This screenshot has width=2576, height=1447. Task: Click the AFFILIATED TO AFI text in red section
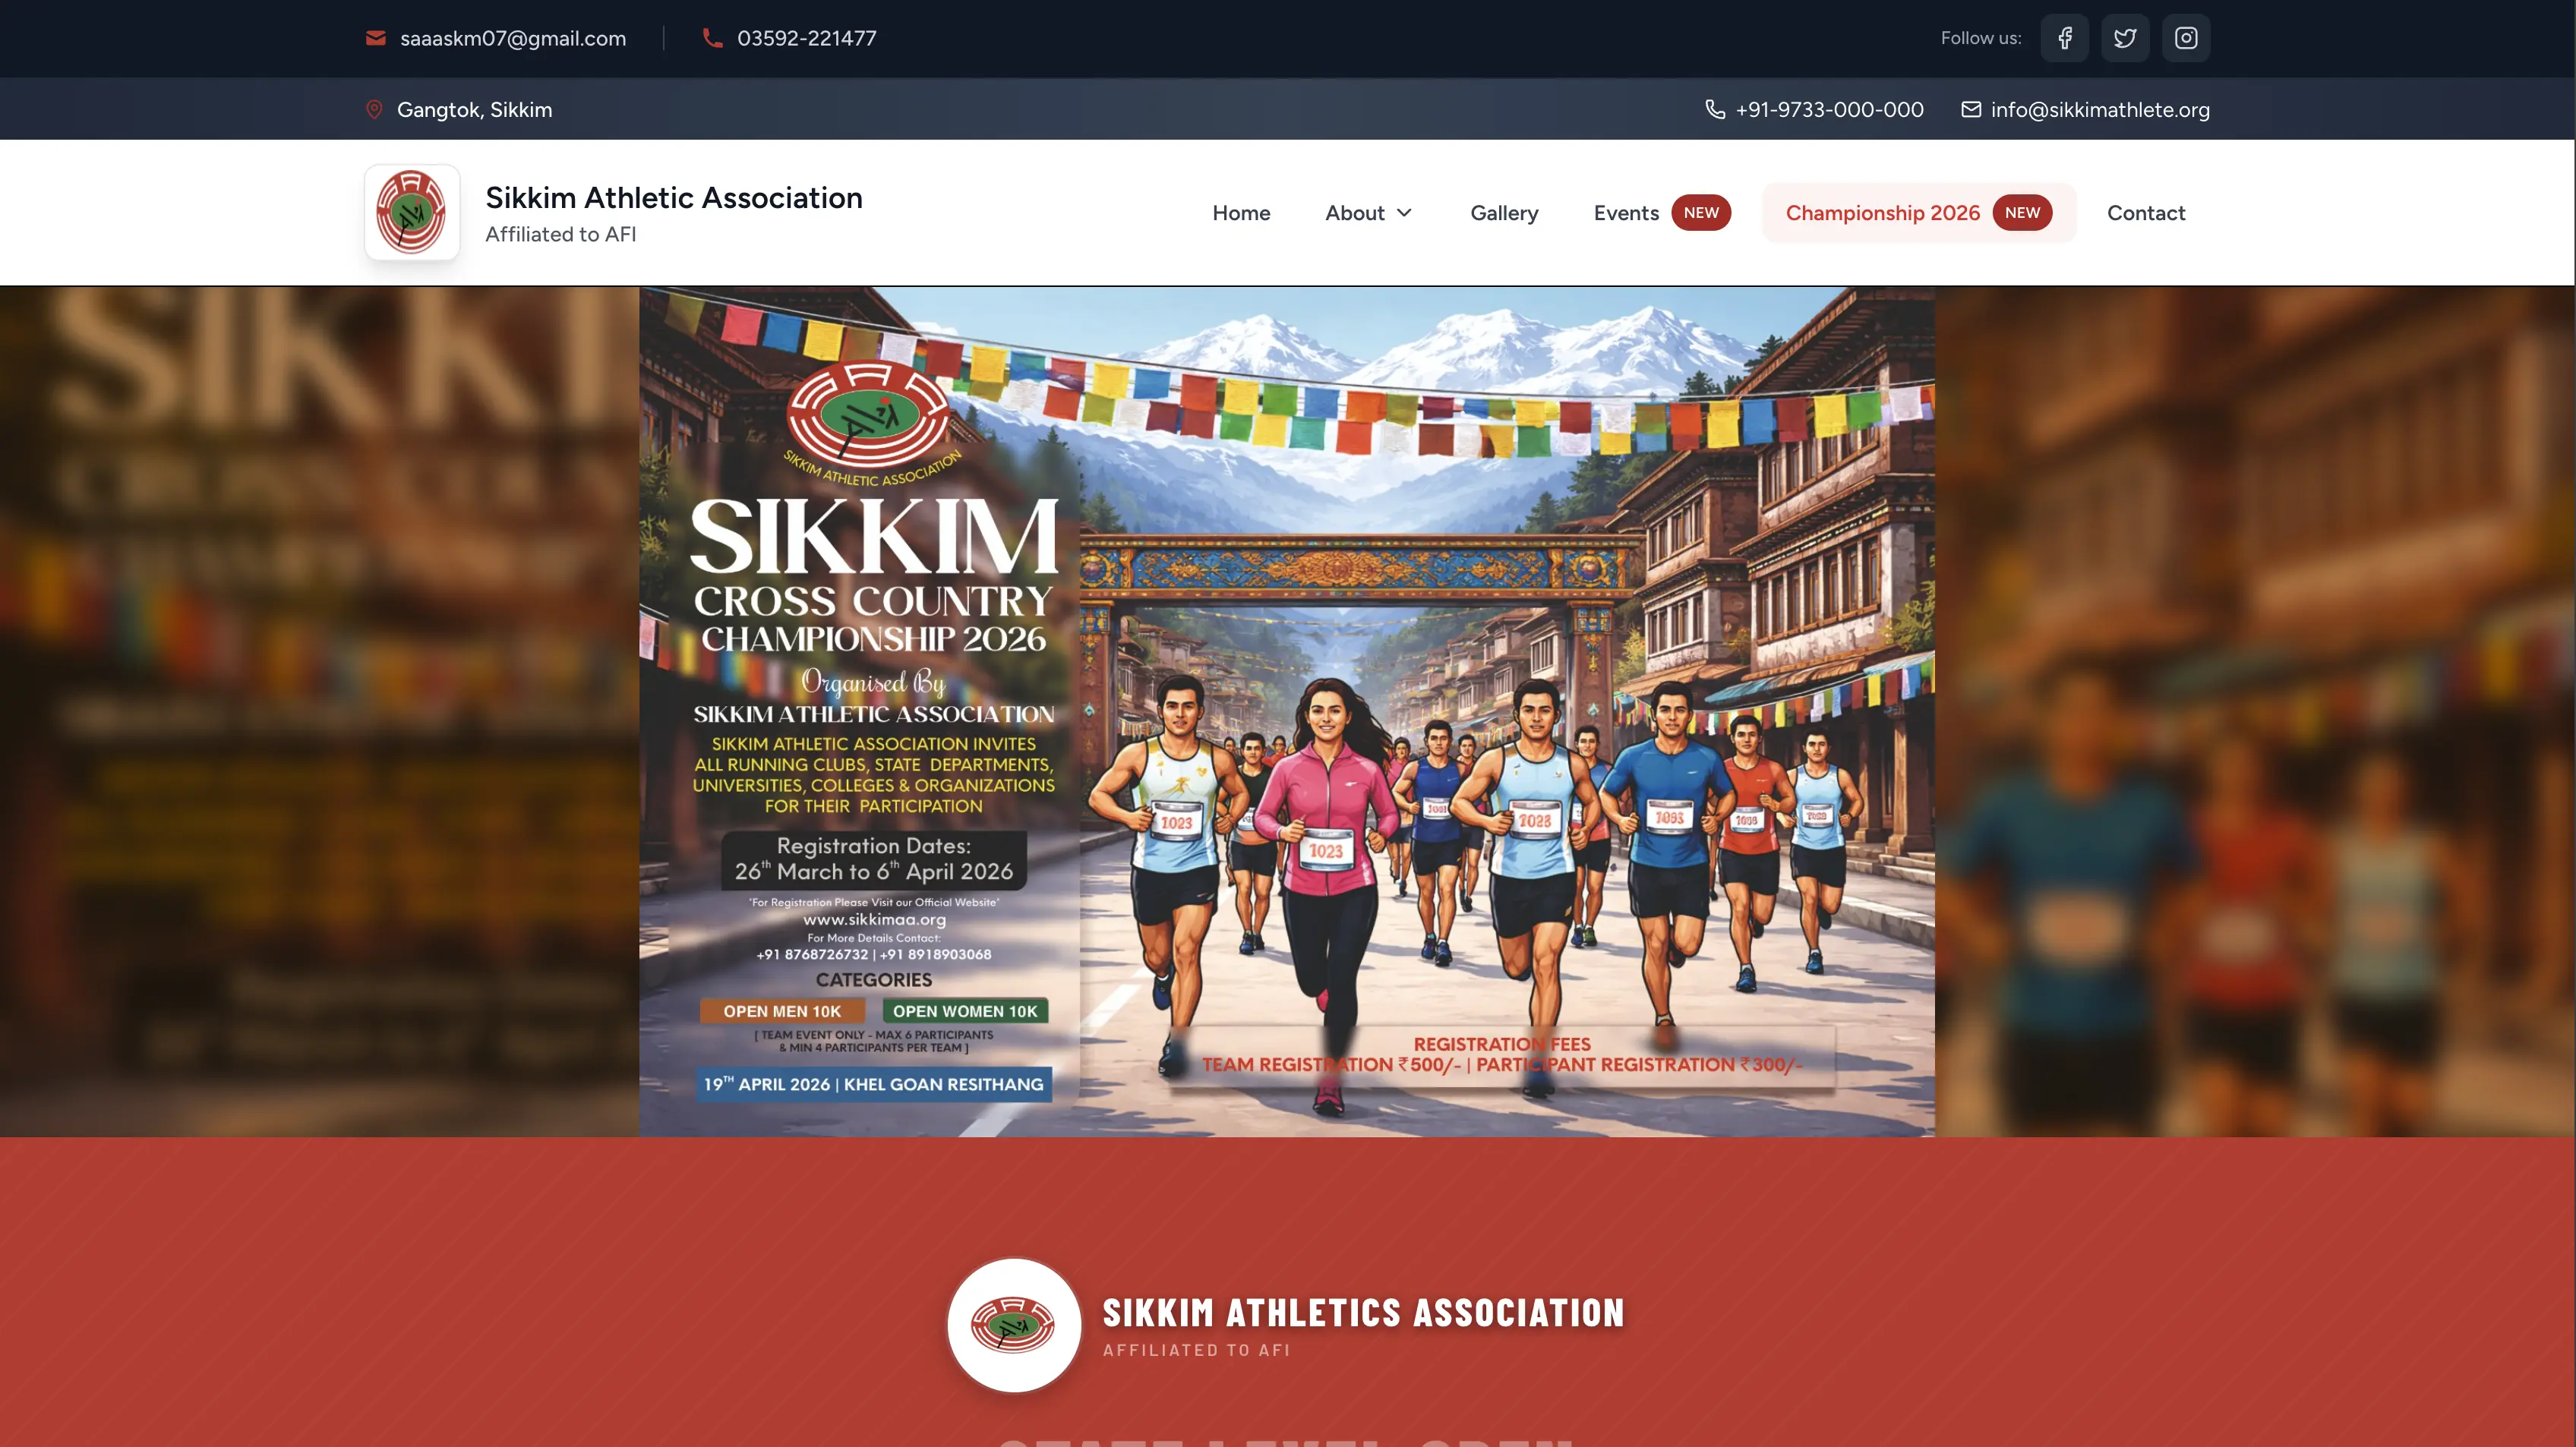tap(1196, 1350)
